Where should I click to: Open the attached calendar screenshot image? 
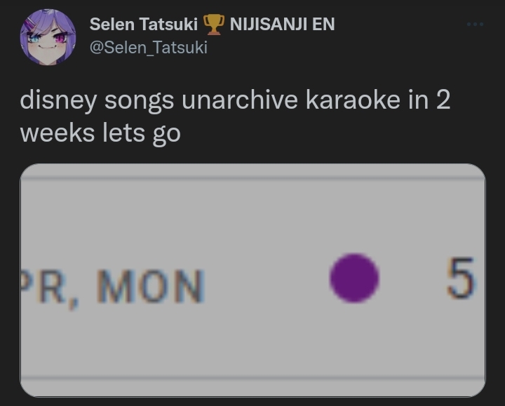252,280
